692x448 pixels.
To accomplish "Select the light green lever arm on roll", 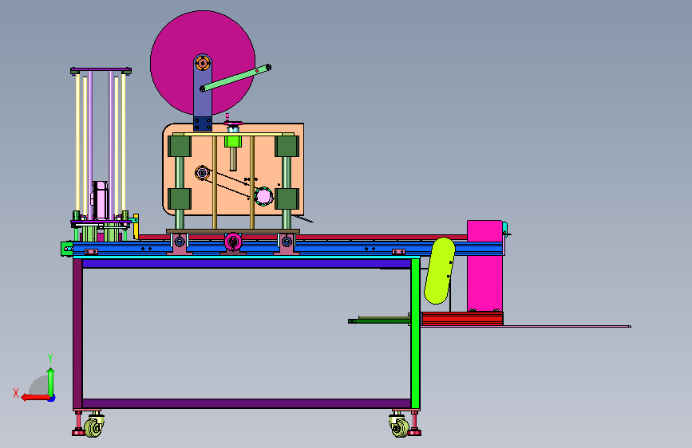I will [236, 78].
